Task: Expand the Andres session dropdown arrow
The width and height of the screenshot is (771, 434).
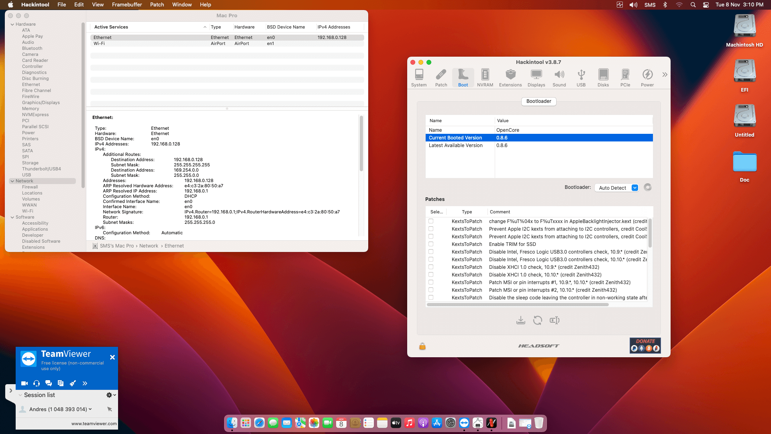Action: pyautogui.click(x=90, y=409)
